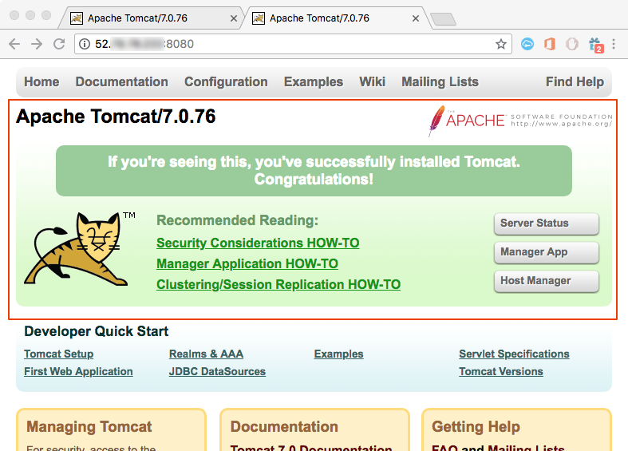The height and width of the screenshot is (451, 628).
Task: Click the Getting Help heading
Action: coord(476,427)
